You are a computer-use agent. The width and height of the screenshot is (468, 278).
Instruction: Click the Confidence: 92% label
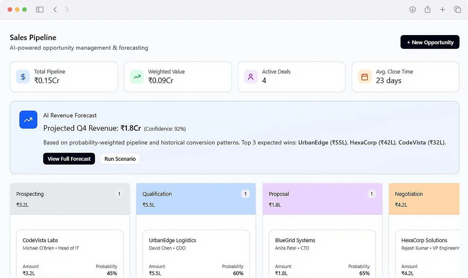[x=165, y=129]
